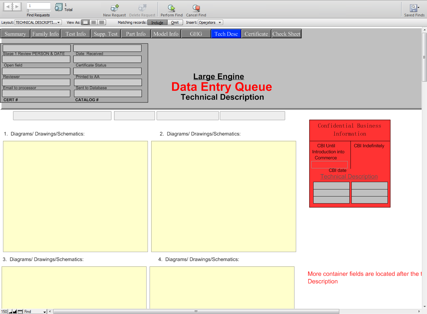The height and width of the screenshot is (314, 427).
Task: Go to the previous find request in the book
Action: (8, 6)
